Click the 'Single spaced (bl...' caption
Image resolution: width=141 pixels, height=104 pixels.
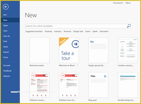tap(97, 66)
